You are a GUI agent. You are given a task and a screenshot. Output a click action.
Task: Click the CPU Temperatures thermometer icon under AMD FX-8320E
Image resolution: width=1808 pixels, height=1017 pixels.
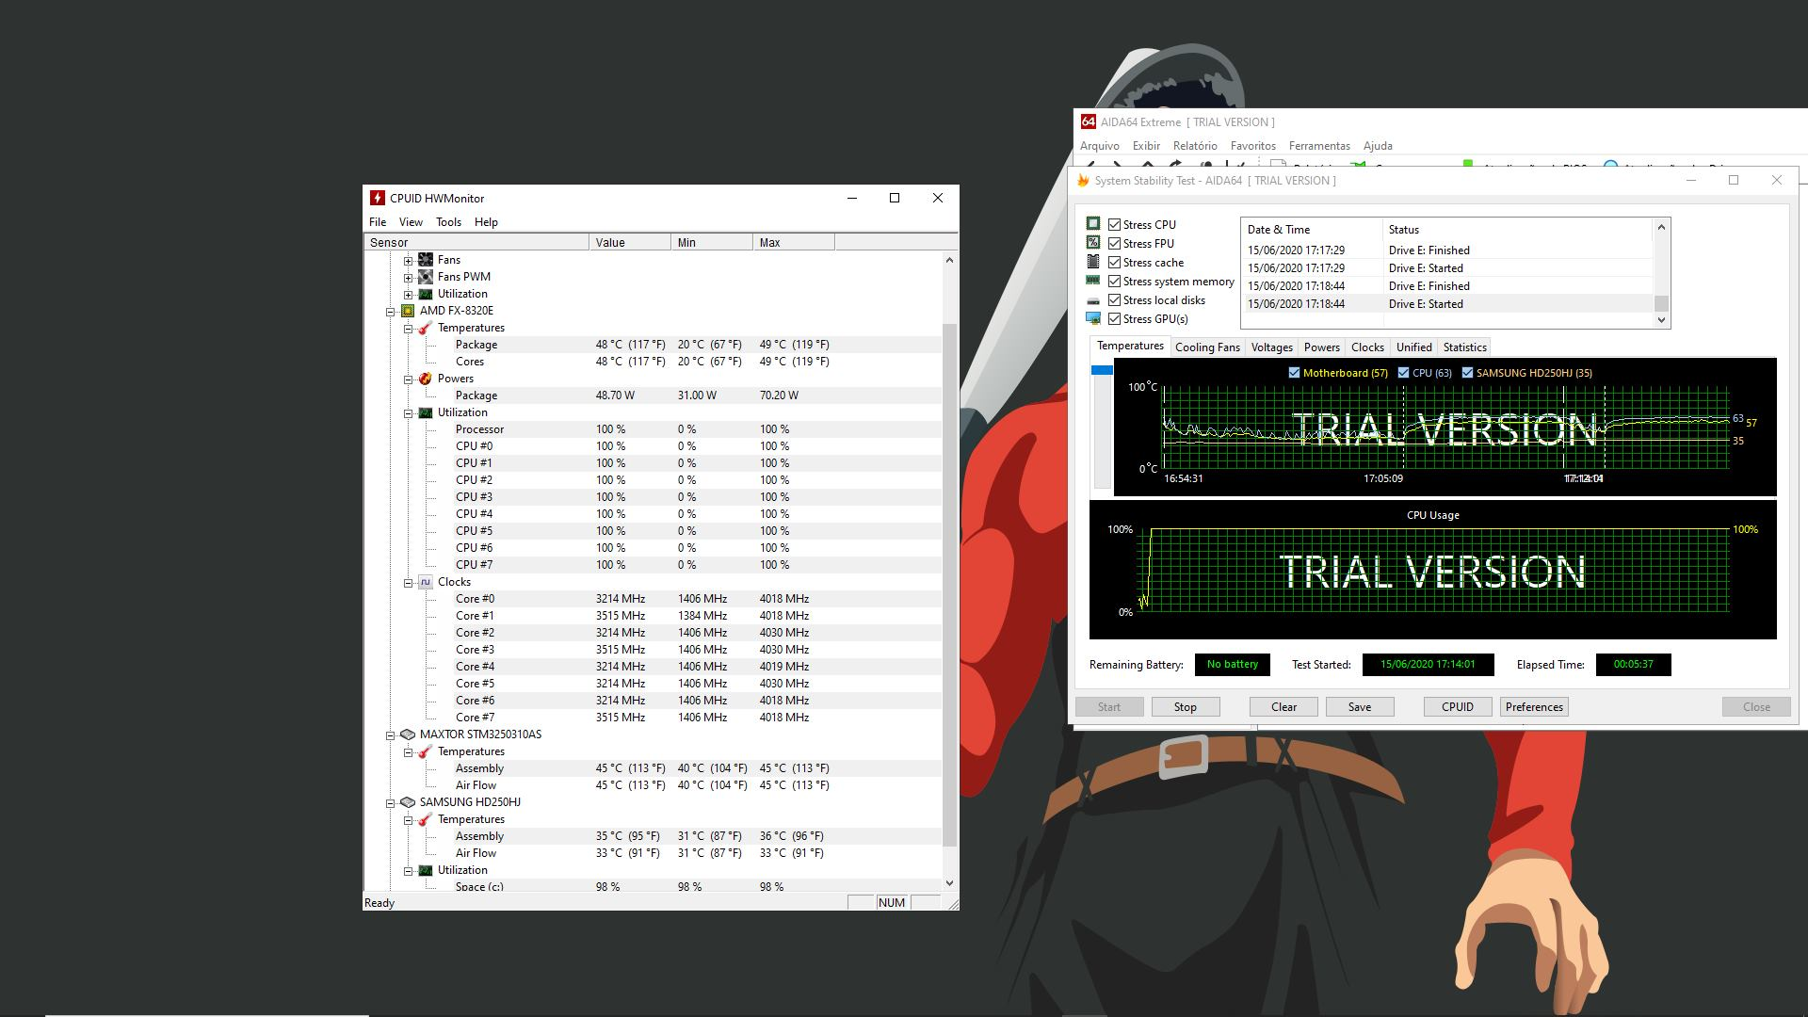point(426,328)
